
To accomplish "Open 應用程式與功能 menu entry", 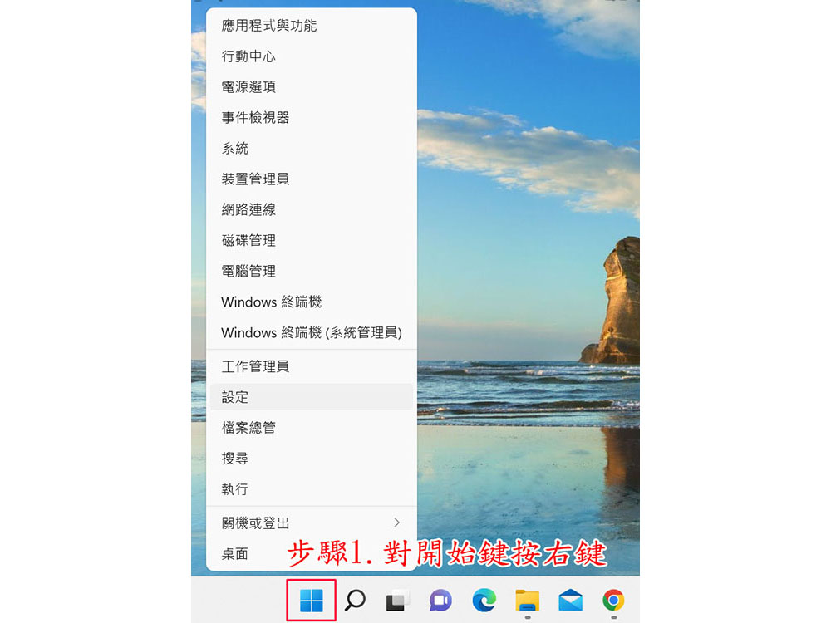I will 268,26.
